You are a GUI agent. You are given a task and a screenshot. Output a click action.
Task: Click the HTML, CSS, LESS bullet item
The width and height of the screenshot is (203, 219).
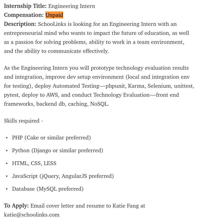34,163
